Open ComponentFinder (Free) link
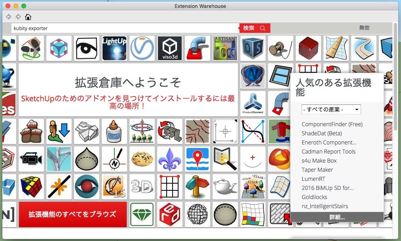The height and width of the screenshot is (241, 401). 332,124
